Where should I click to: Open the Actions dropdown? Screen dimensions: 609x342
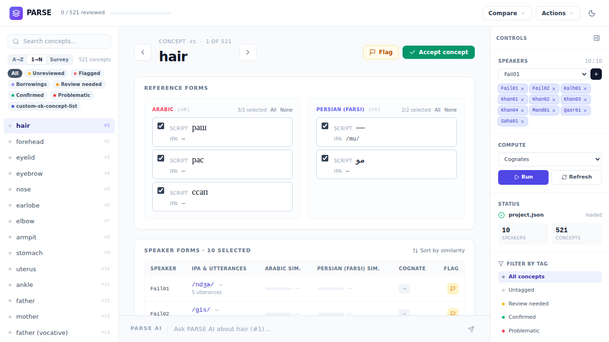coord(558,13)
